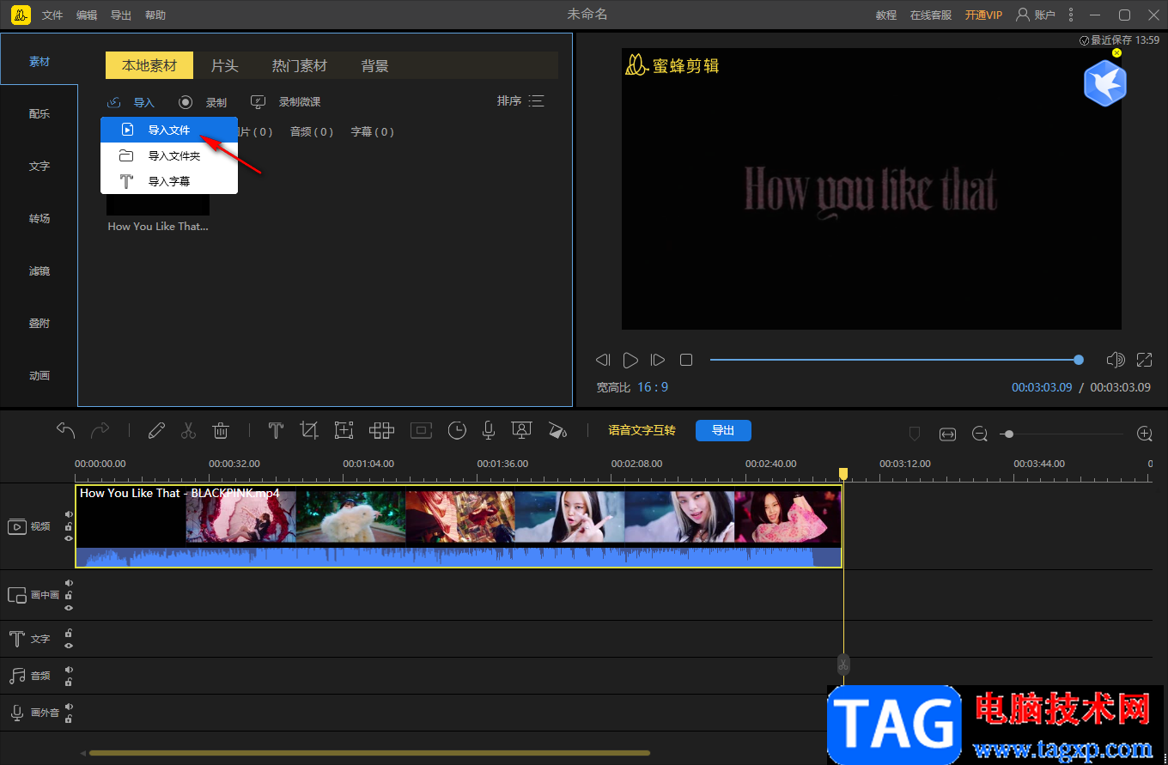Fit the timeline to the window width
Screen dimensions: 1168x765
947,434
